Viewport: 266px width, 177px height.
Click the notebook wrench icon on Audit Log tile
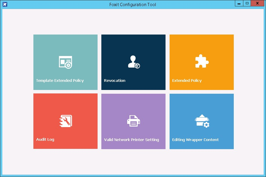coord(65,121)
